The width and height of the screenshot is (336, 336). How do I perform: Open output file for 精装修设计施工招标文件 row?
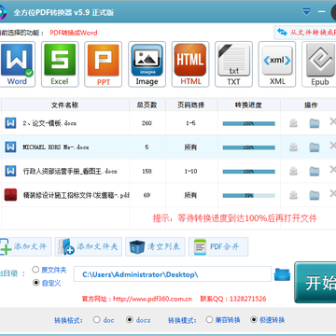[x=293, y=195]
